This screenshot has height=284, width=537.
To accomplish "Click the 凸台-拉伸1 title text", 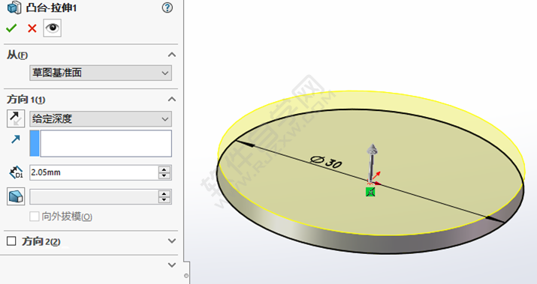I will point(51,7).
